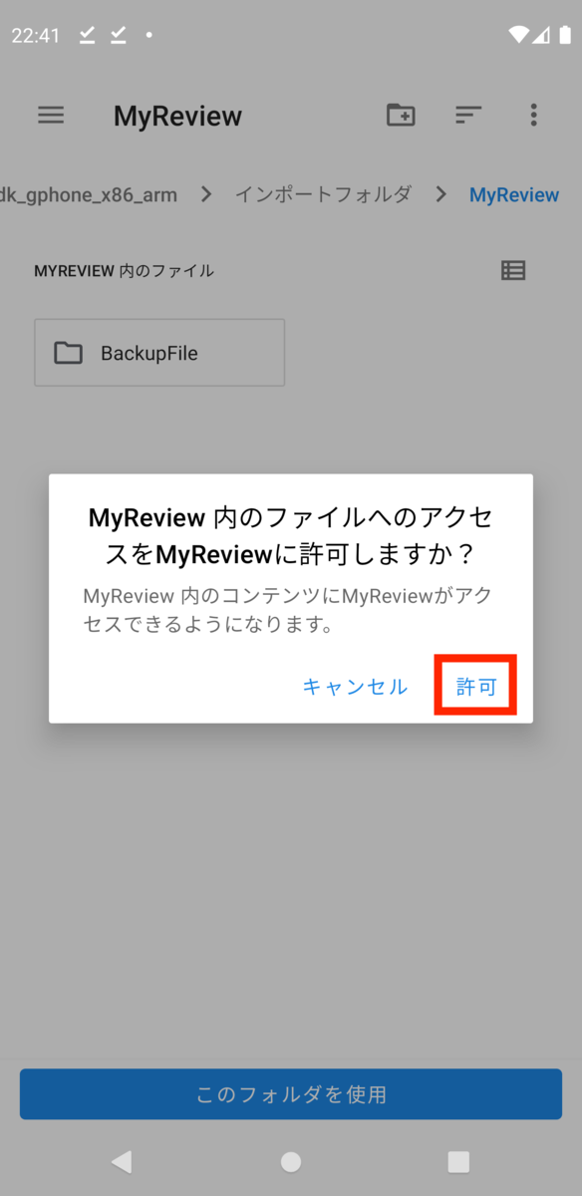This screenshot has height=1196, width=582.
Task: Open the hamburger navigation menu
Action: point(51,116)
